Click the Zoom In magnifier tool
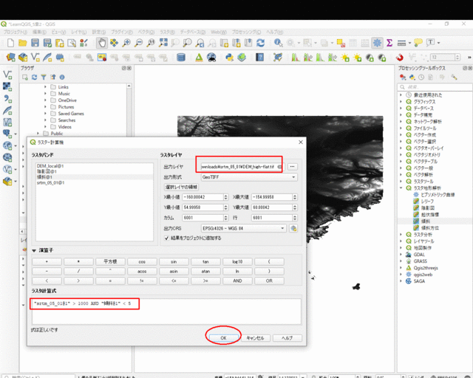The height and width of the screenshot is (378, 473). [x=126, y=43]
